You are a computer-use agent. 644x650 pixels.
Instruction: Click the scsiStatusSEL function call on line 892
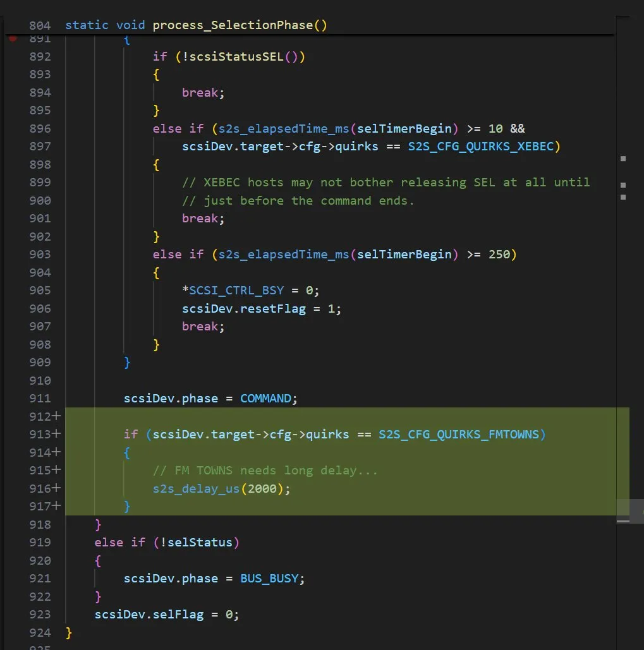[x=236, y=56]
